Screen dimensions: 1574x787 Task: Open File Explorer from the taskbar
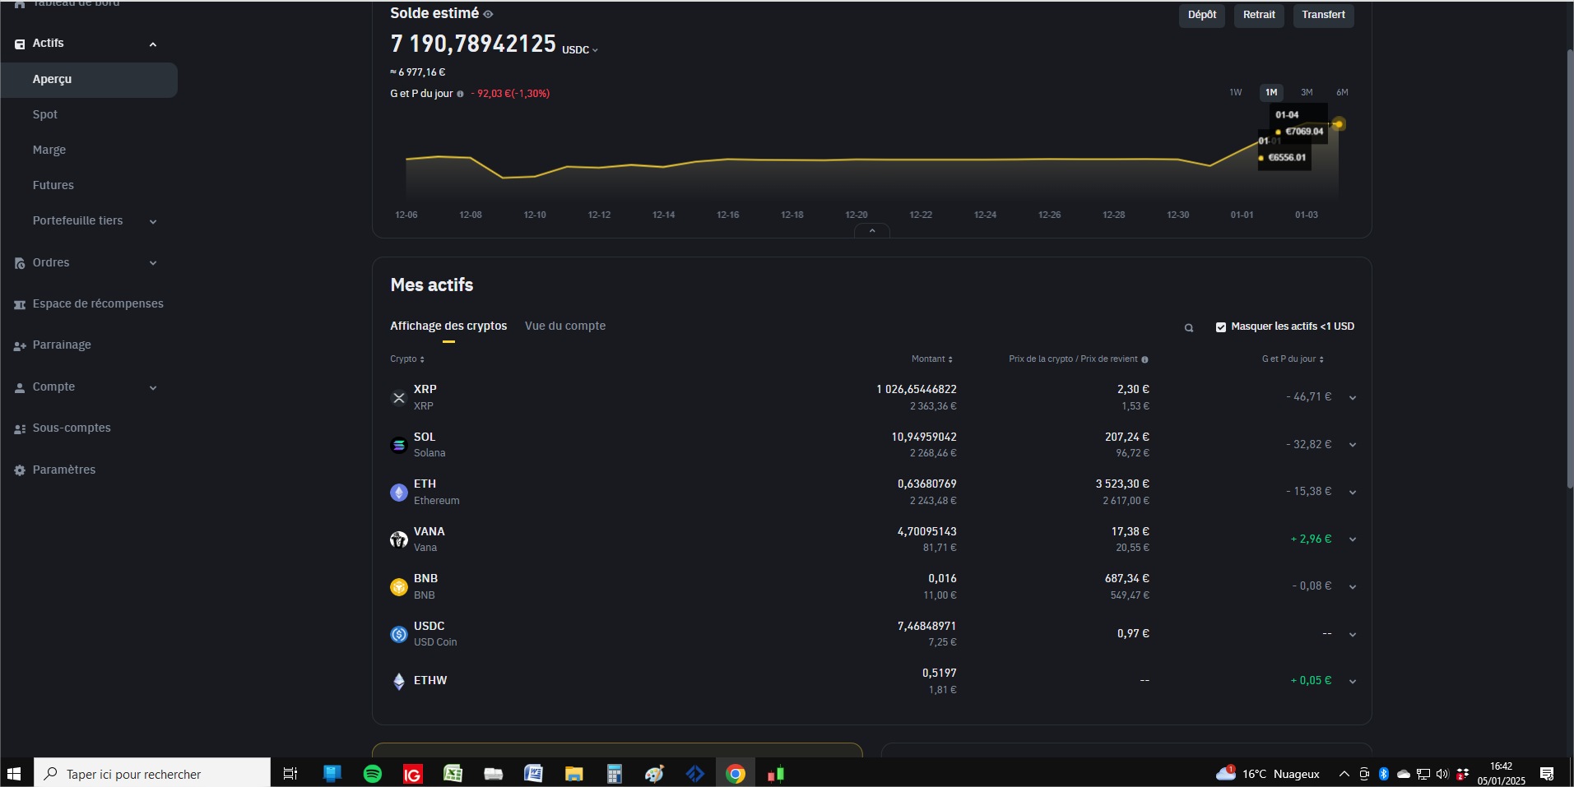pyautogui.click(x=573, y=774)
